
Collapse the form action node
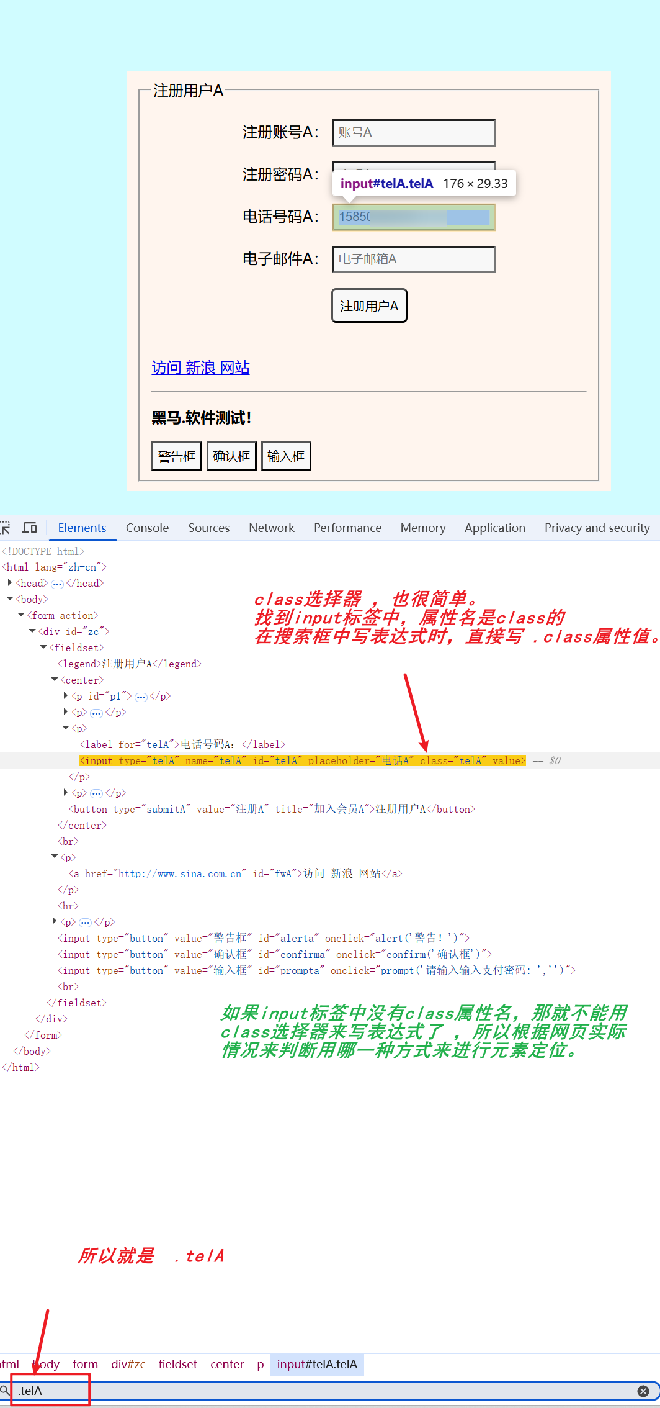21,615
